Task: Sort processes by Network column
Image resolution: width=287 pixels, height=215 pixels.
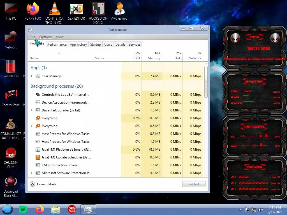Action: tap(193, 56)
